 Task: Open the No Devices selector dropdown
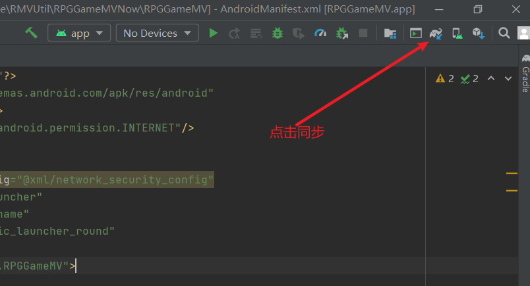coord(157,33)
